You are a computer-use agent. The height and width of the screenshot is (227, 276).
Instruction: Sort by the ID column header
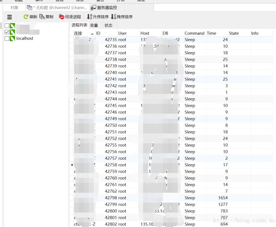click(98, 33)
